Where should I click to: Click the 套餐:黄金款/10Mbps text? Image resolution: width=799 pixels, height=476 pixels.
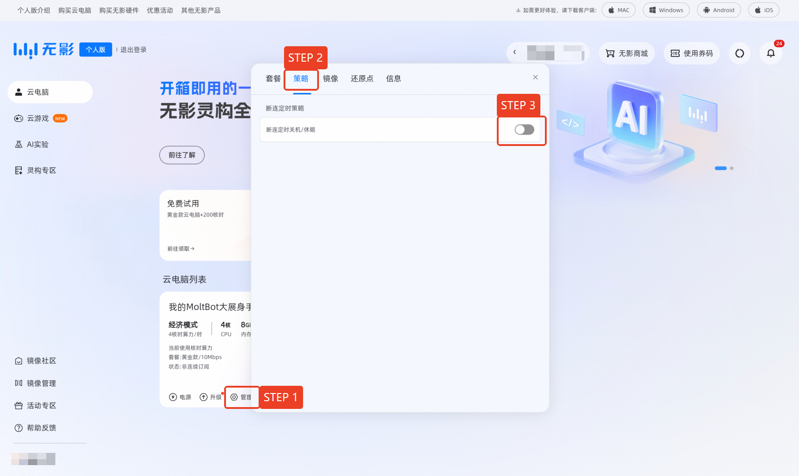pos(195,357)
